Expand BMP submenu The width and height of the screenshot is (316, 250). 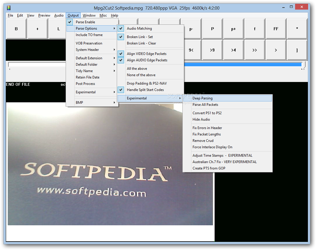(x=92, y=103)
